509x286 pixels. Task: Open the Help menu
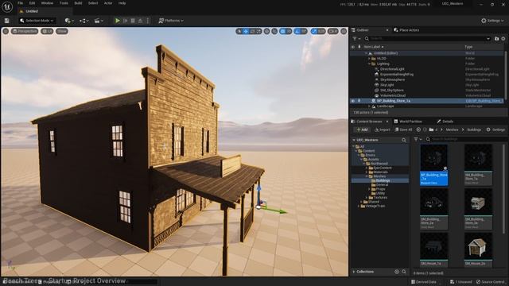122,3
